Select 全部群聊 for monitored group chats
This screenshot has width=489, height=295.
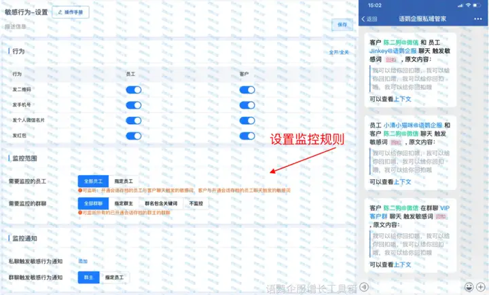[x=92, y=203]
